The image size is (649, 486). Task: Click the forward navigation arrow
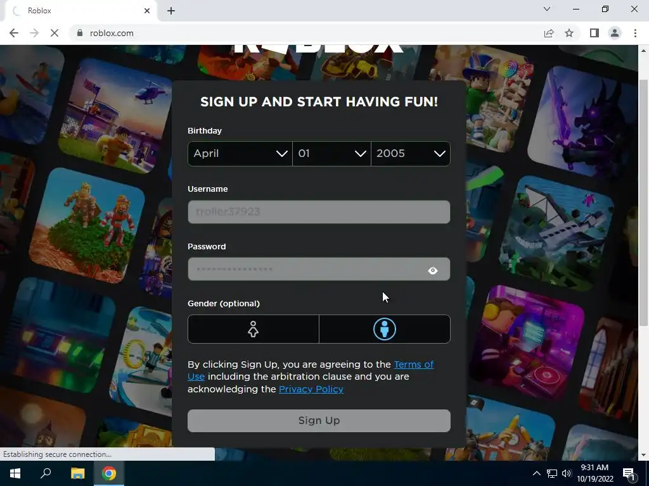pyautogui.click(x=34, y=33)
